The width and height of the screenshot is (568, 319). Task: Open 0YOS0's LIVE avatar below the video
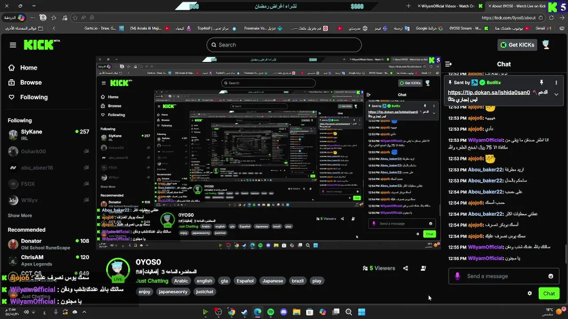pyautogui.click(x=118, y=270)
